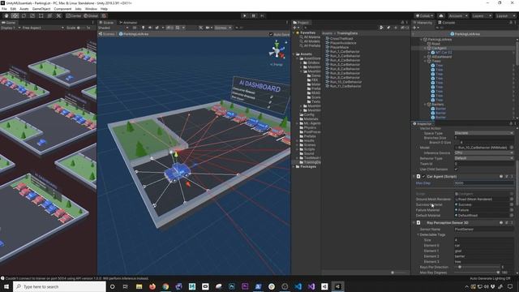Image resolution: width=519 pixels, height=292 pixels.
Task: Switch to the Console tab
Action: pyautogui.click(x=447, y=23)
